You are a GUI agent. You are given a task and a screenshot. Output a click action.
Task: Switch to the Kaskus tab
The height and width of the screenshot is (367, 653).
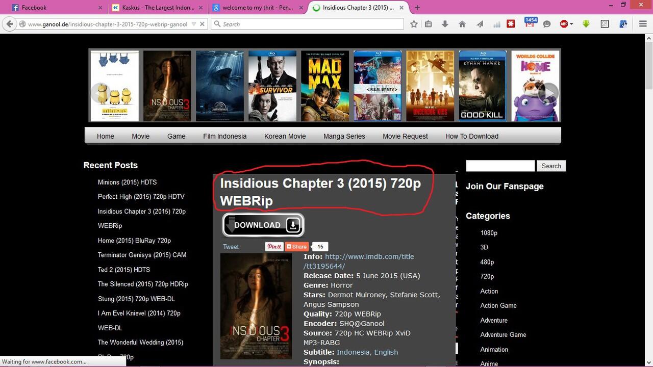157,8
